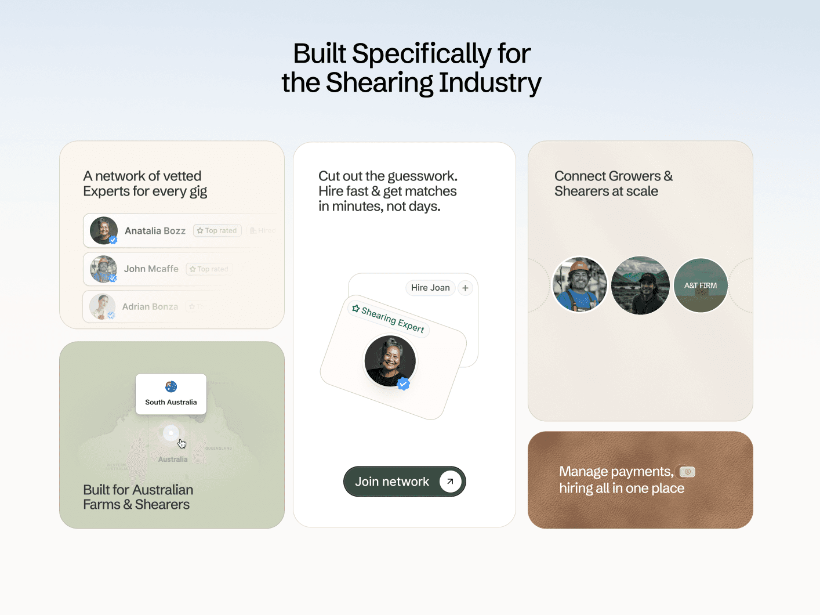View Joan's portrait in the Shearing Expert card
Viewport: 820px width, 615px height.
(390, 361)
